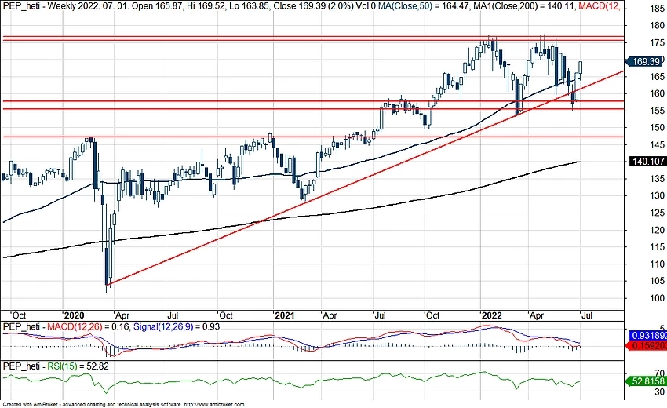
Task: Click the Signal(12,26,9) = 0.93 indicator label
Action: [x=177, y=326]
